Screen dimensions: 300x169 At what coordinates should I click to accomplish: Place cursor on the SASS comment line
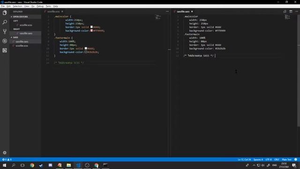click(198, 56)
